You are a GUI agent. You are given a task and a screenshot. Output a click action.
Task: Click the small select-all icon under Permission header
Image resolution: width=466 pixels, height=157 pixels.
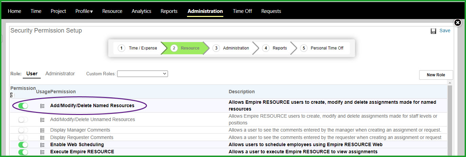(12, 95)
